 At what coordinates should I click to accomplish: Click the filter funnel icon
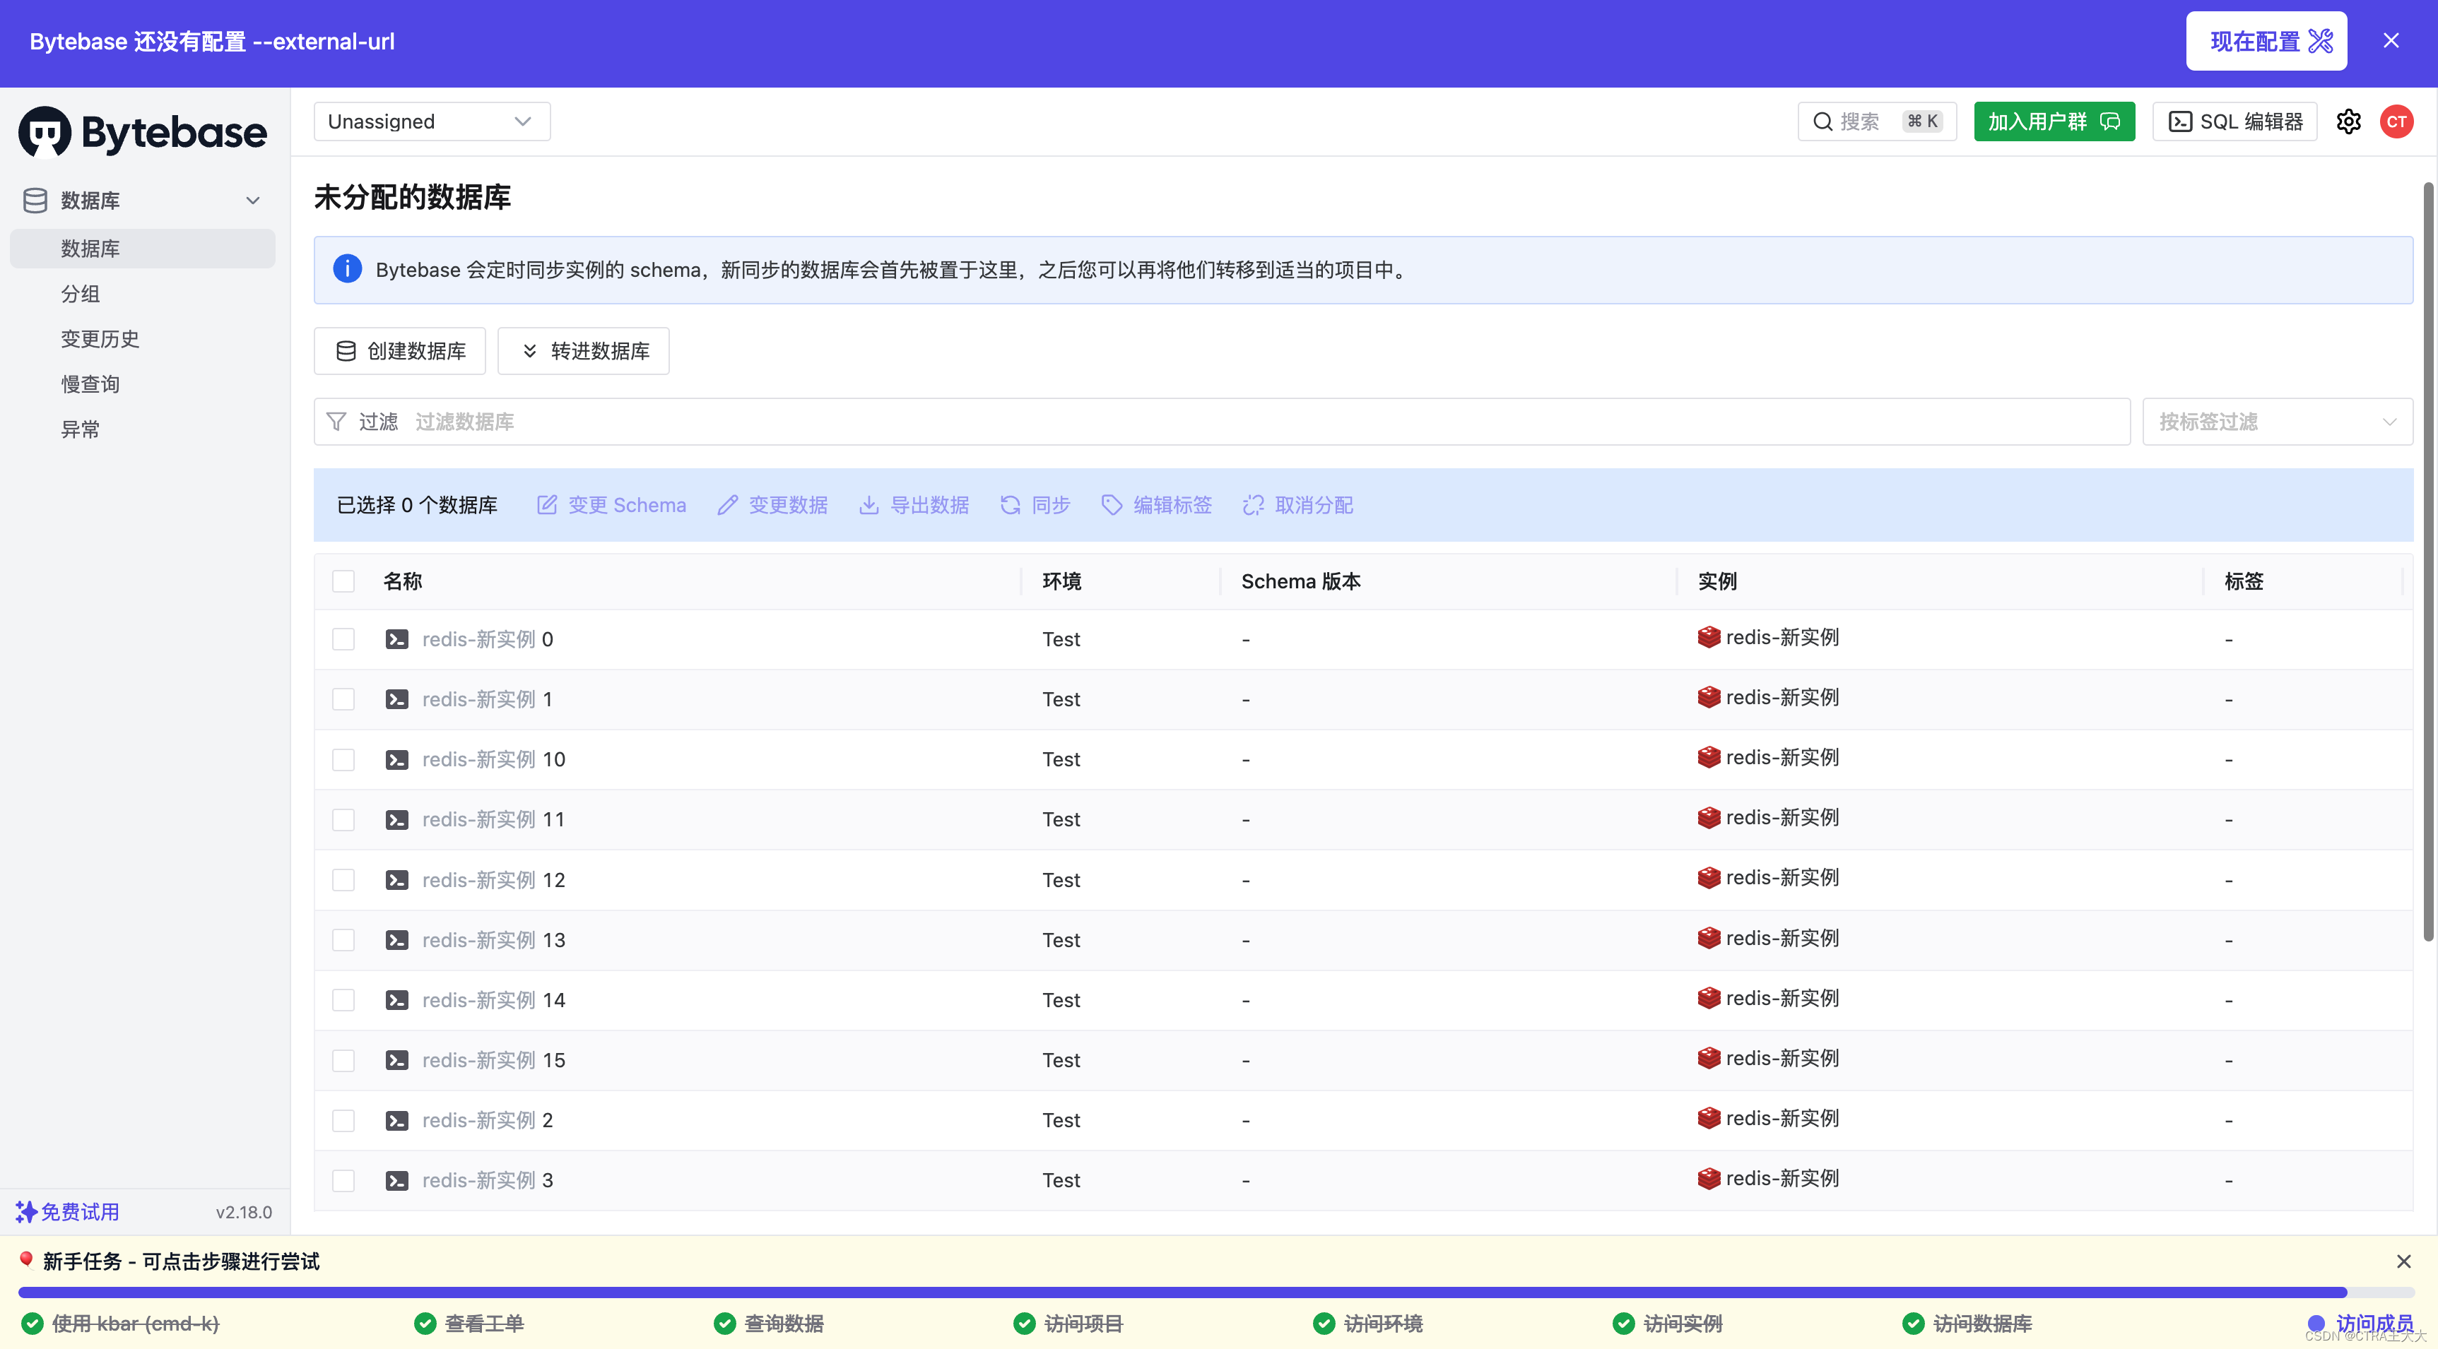pyautogui.click(x=336, y=421)
